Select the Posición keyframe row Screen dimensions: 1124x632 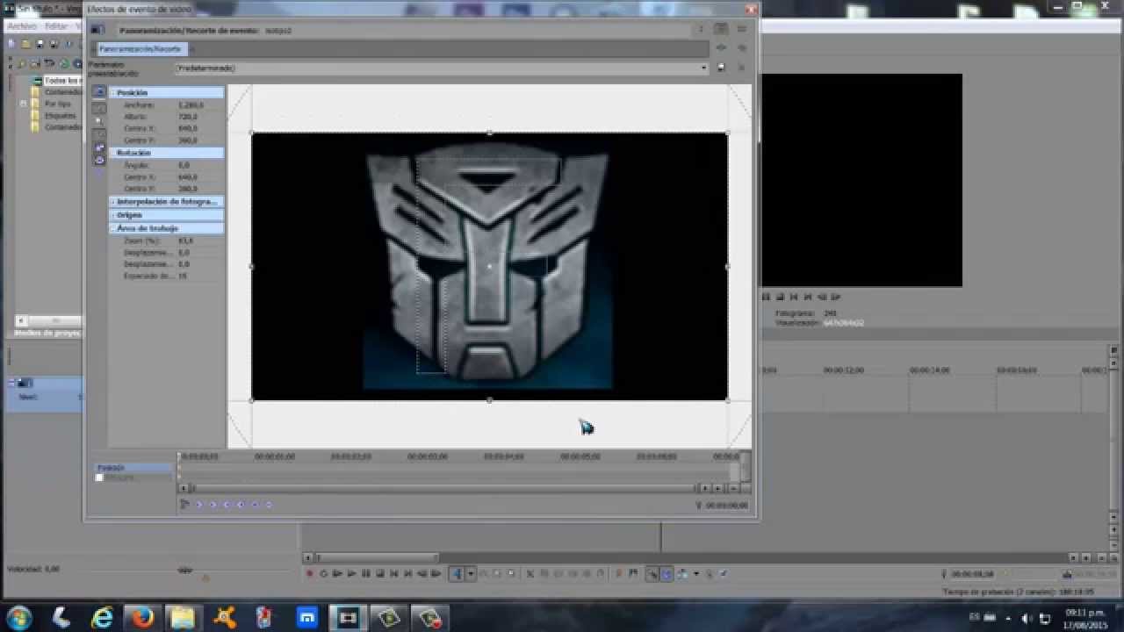coord(133,468)
